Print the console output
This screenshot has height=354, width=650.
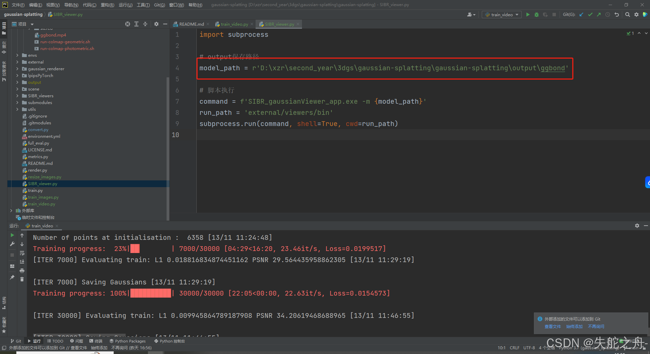pyautogui.click(x=22, y=271)
